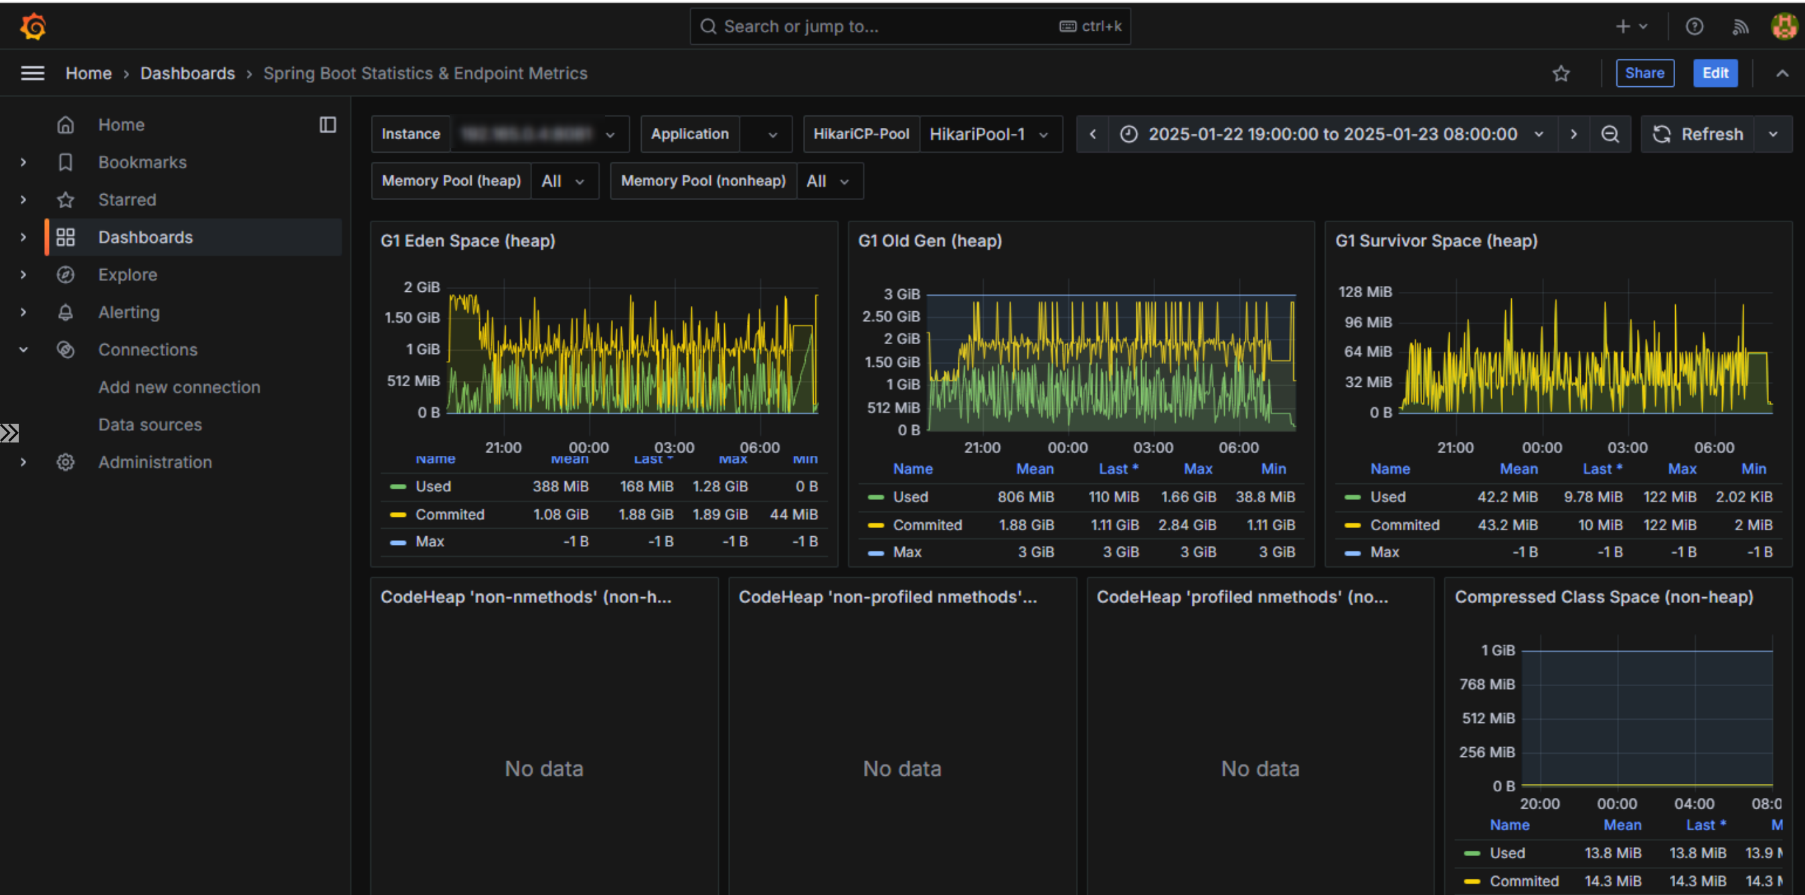The height and width of the screenshot is (895, 1805).
Task: Toggle Commited series in G1 Old Gen legend
Action: pos(926,525)
